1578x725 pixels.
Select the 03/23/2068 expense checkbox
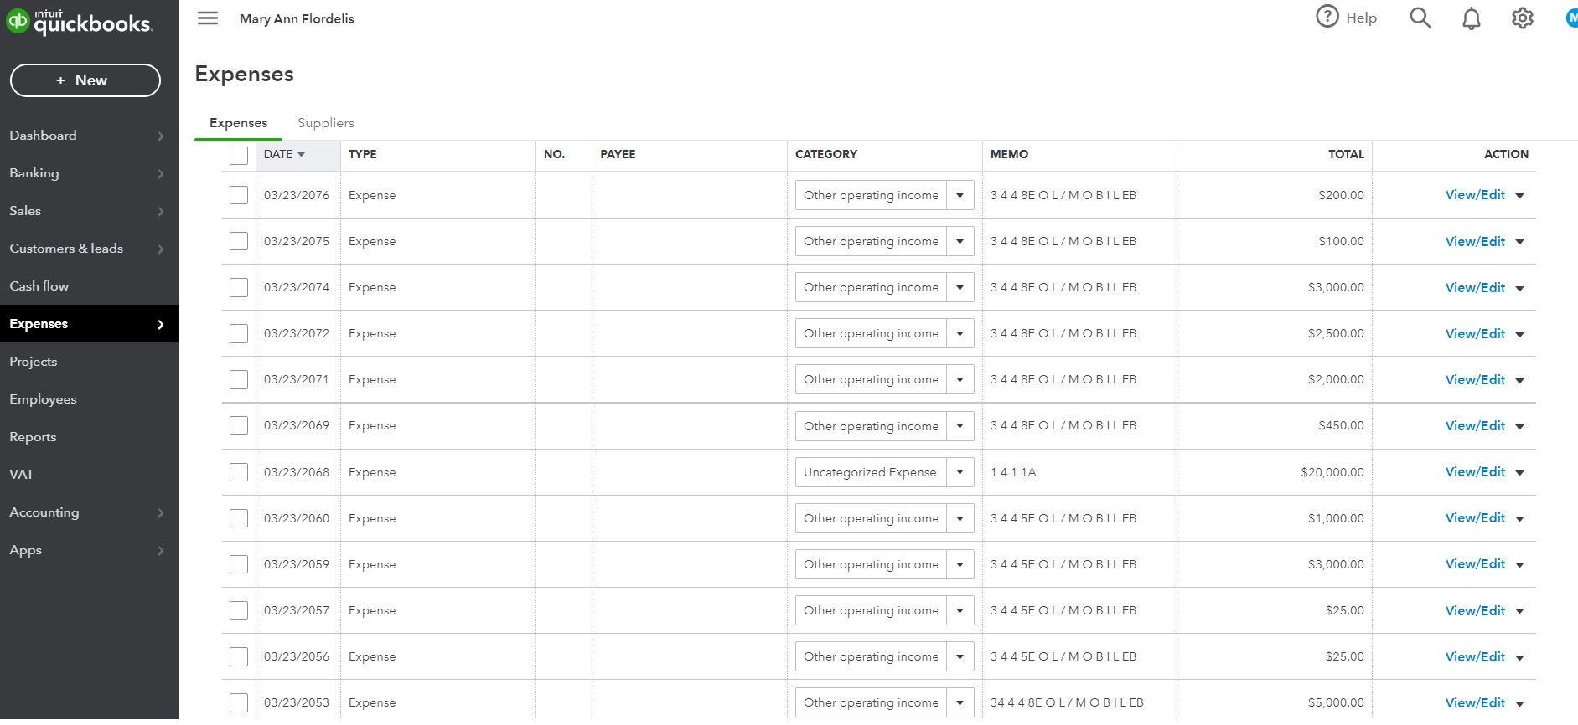click(239, 472)
